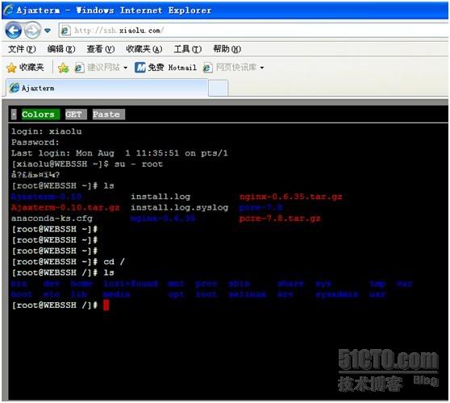Open the 文件(F) menu

click(x=22, y=49)
